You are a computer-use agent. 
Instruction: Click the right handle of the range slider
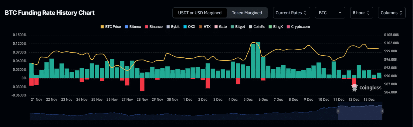382,111
